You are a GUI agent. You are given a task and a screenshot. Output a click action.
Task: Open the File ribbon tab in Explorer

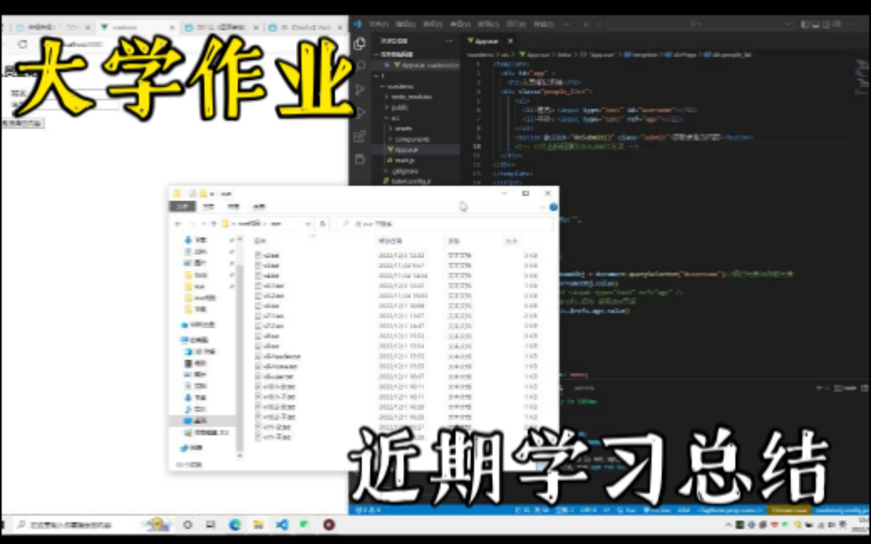[x=182, y=206]
